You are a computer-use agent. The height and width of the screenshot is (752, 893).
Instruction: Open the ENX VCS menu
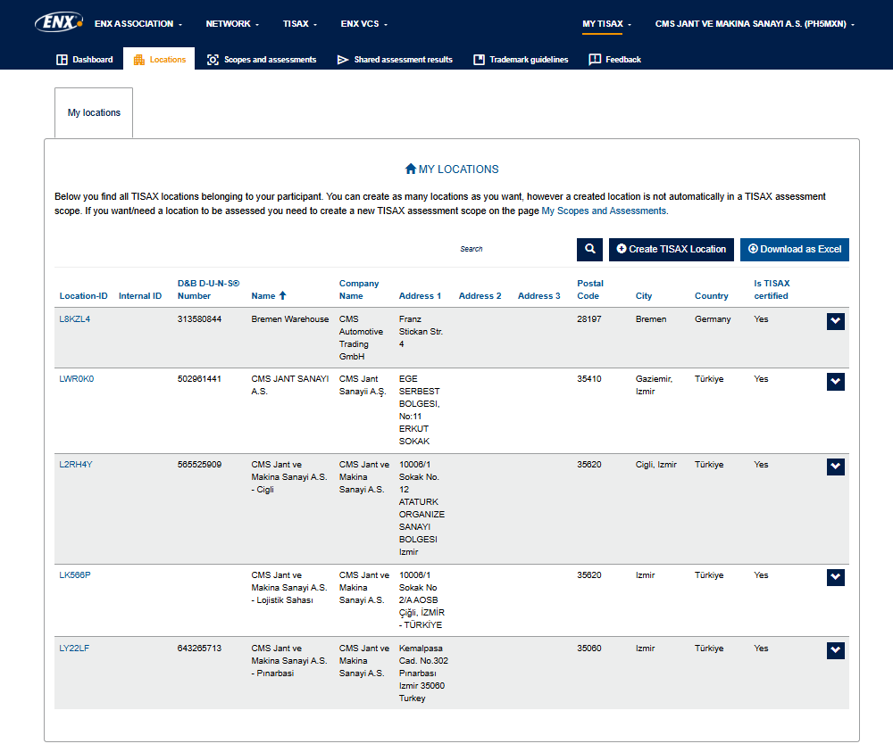point(364,24)
